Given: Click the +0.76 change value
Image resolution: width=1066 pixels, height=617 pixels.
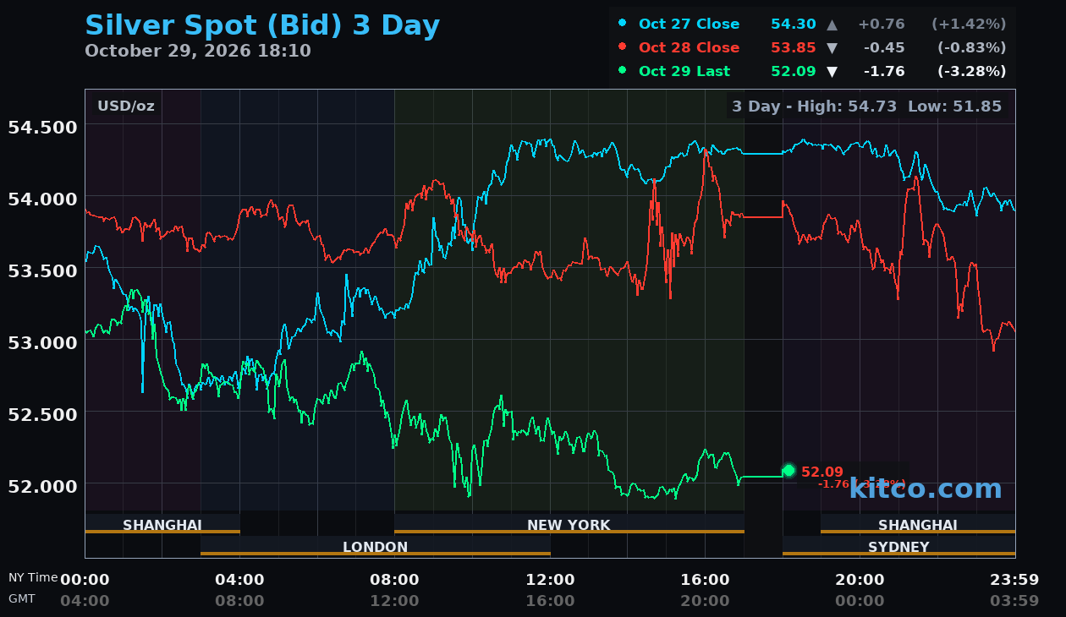Looking at the screenshot, I should [x=881, y=24].
